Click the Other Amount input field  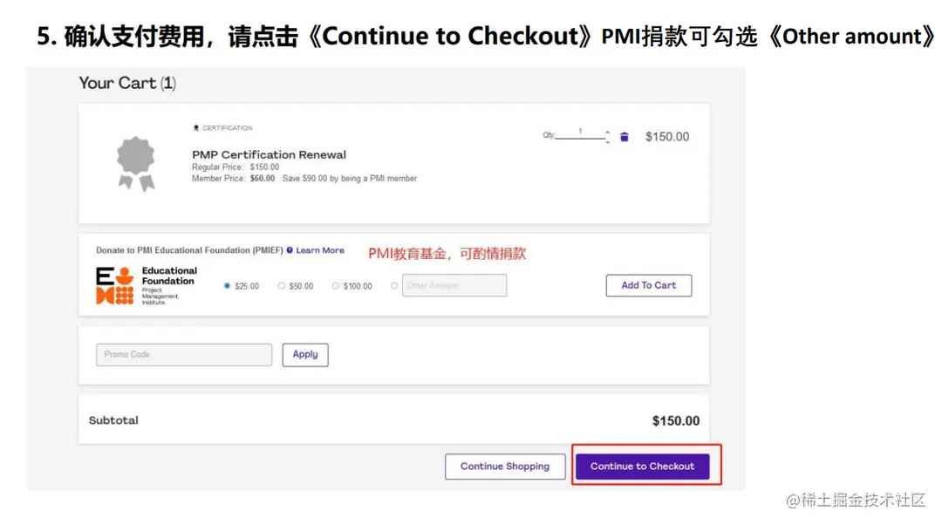pos(454,285)
